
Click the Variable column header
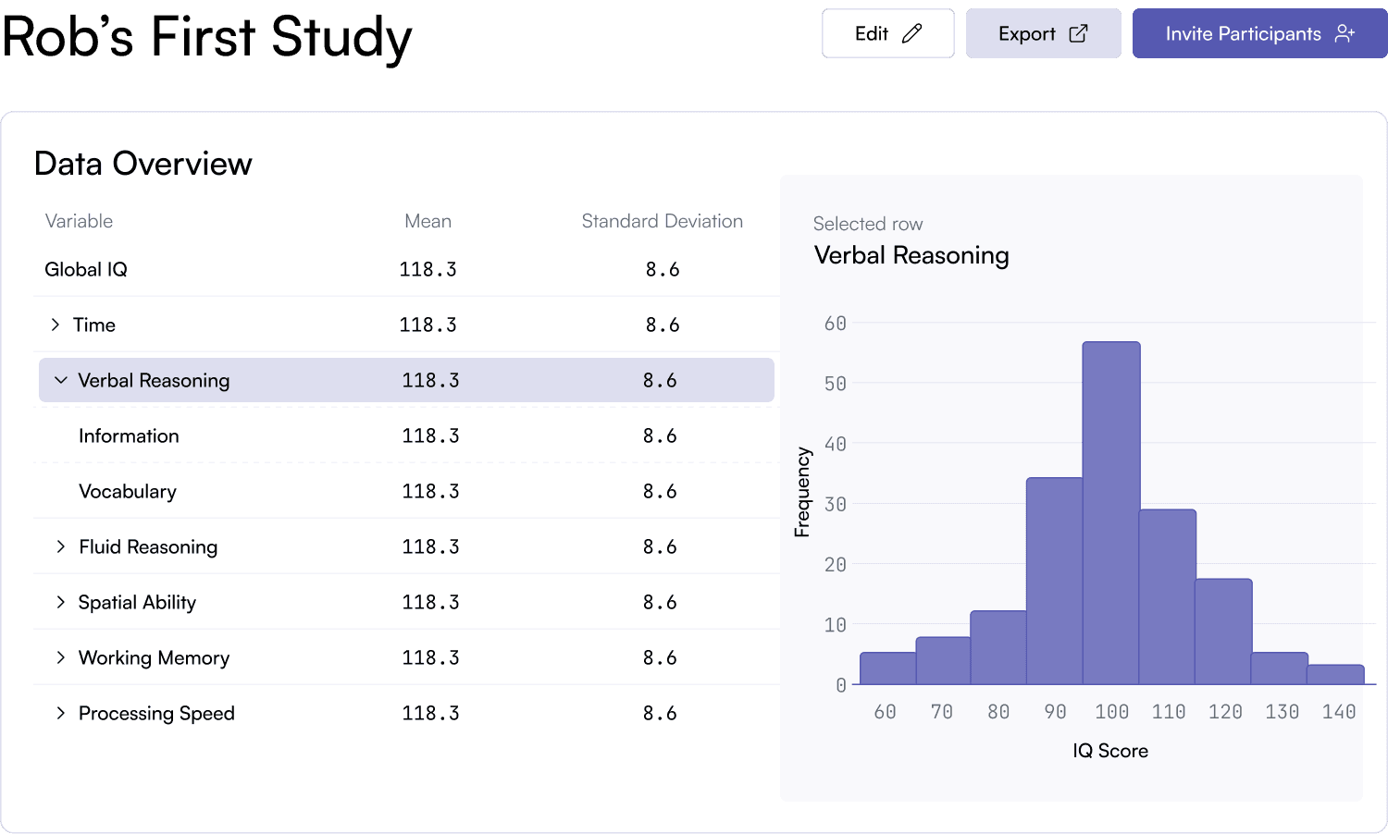point(79,221)
